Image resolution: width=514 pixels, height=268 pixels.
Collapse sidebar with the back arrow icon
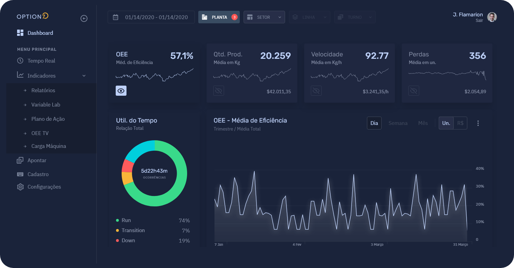coord(84,18)
